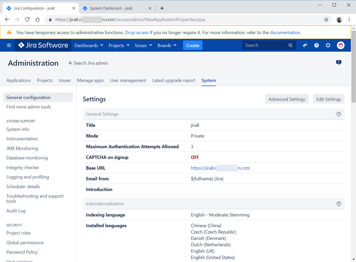The image size is (356, 262).
Task: Open the feedback megaphone icon
Action: pos(305,45)
